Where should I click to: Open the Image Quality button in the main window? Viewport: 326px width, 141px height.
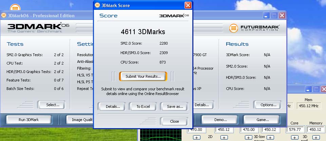(x=80, y=120)
